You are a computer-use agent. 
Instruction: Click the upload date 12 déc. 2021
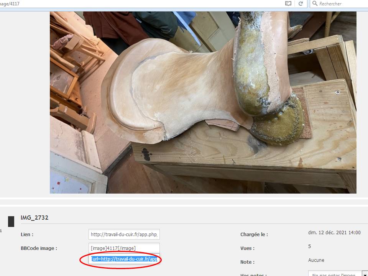click(x=334, y=232)
